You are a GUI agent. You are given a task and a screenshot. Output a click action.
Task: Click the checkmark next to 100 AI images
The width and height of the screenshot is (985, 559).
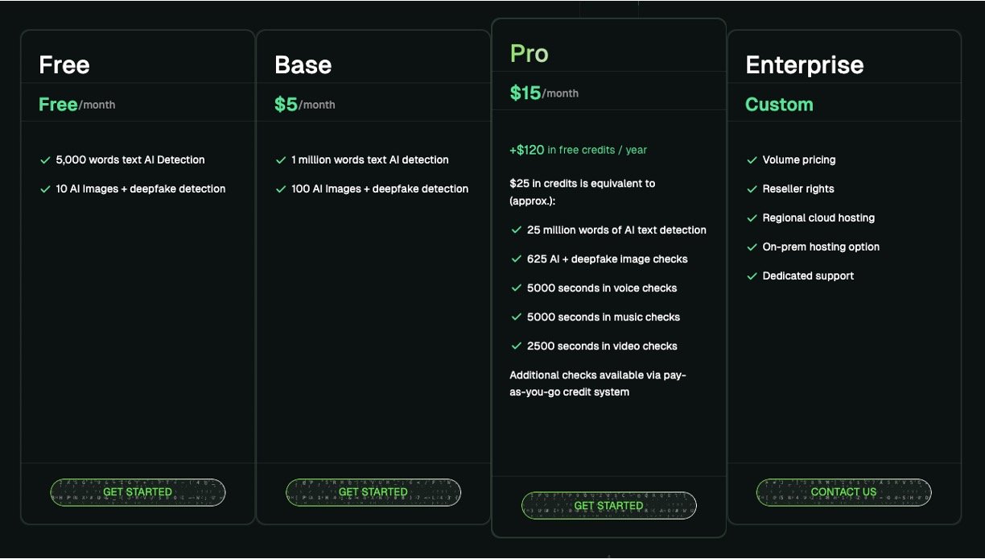tap(281, 189)
